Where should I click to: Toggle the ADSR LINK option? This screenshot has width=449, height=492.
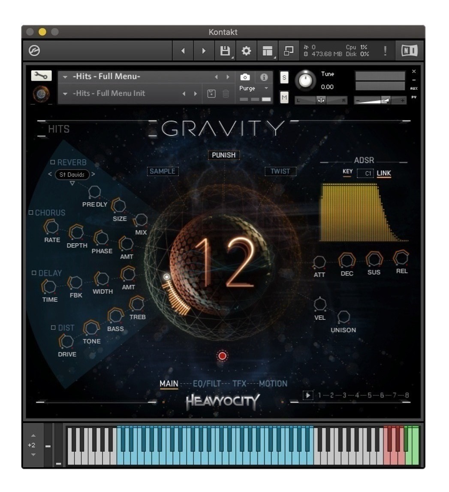384,173
